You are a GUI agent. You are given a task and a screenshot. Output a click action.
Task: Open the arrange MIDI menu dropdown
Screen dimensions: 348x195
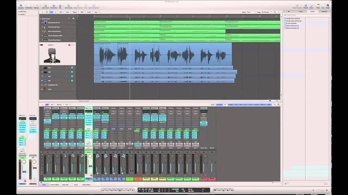82,12
